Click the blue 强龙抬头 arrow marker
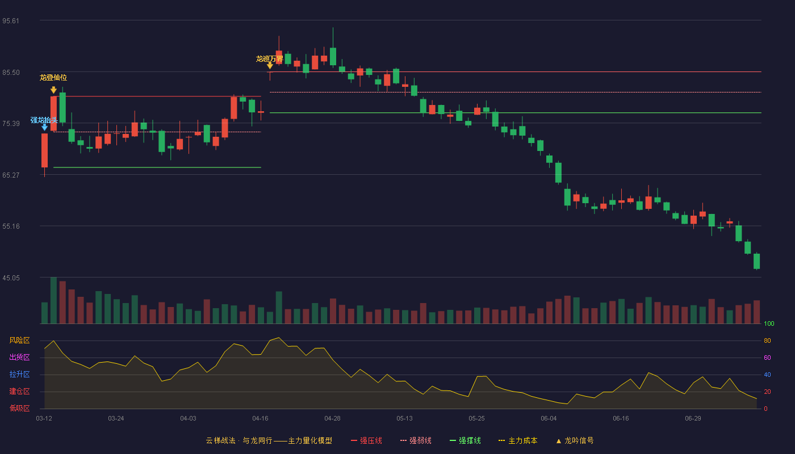 click(44, 128)
